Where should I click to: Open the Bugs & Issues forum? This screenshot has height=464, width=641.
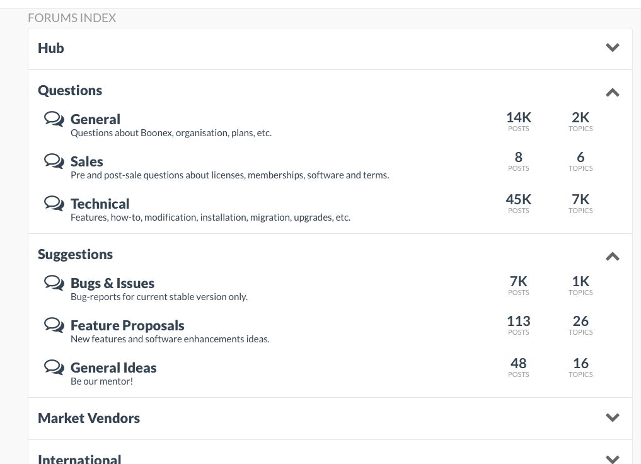112,283
